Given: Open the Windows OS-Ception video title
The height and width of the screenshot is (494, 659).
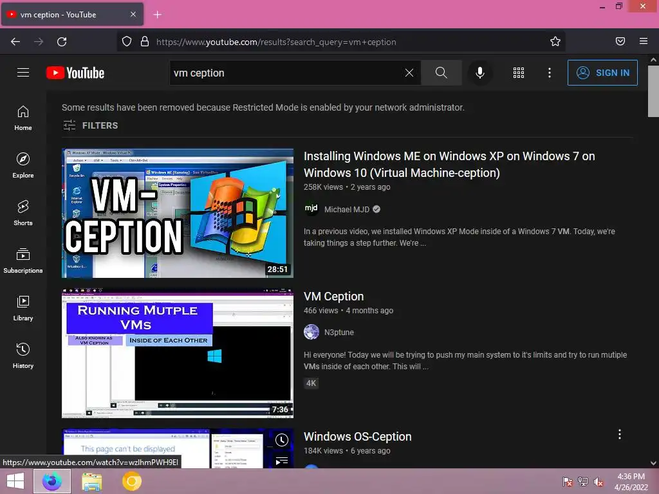Looking at the screenshot, I should pyautogui.click(x=358, y=437).
